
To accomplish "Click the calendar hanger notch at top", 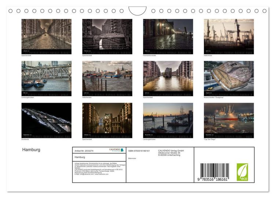I will 137,11.
